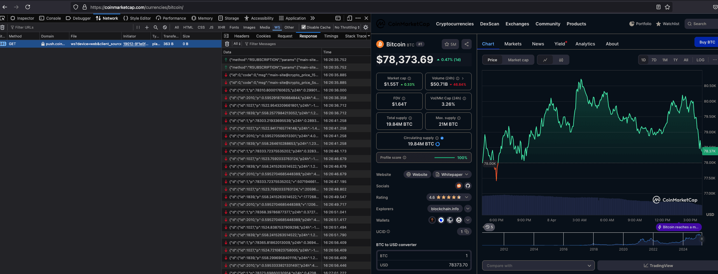Set the chart range to 7D

click(654, 60)
